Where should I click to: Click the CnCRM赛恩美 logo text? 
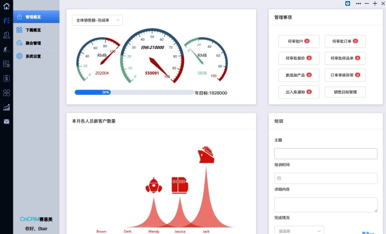click(36, 219)
